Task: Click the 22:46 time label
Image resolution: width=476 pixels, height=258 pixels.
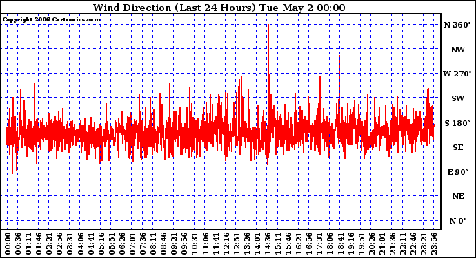Action: pos(413,244)
